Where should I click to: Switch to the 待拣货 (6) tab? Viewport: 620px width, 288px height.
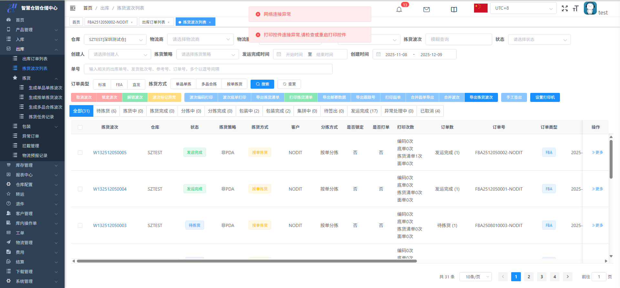(106, 111)
